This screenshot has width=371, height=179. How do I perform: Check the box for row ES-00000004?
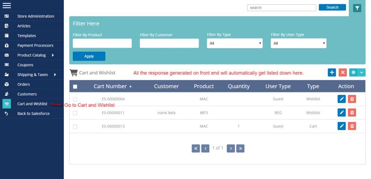point(75,99)
